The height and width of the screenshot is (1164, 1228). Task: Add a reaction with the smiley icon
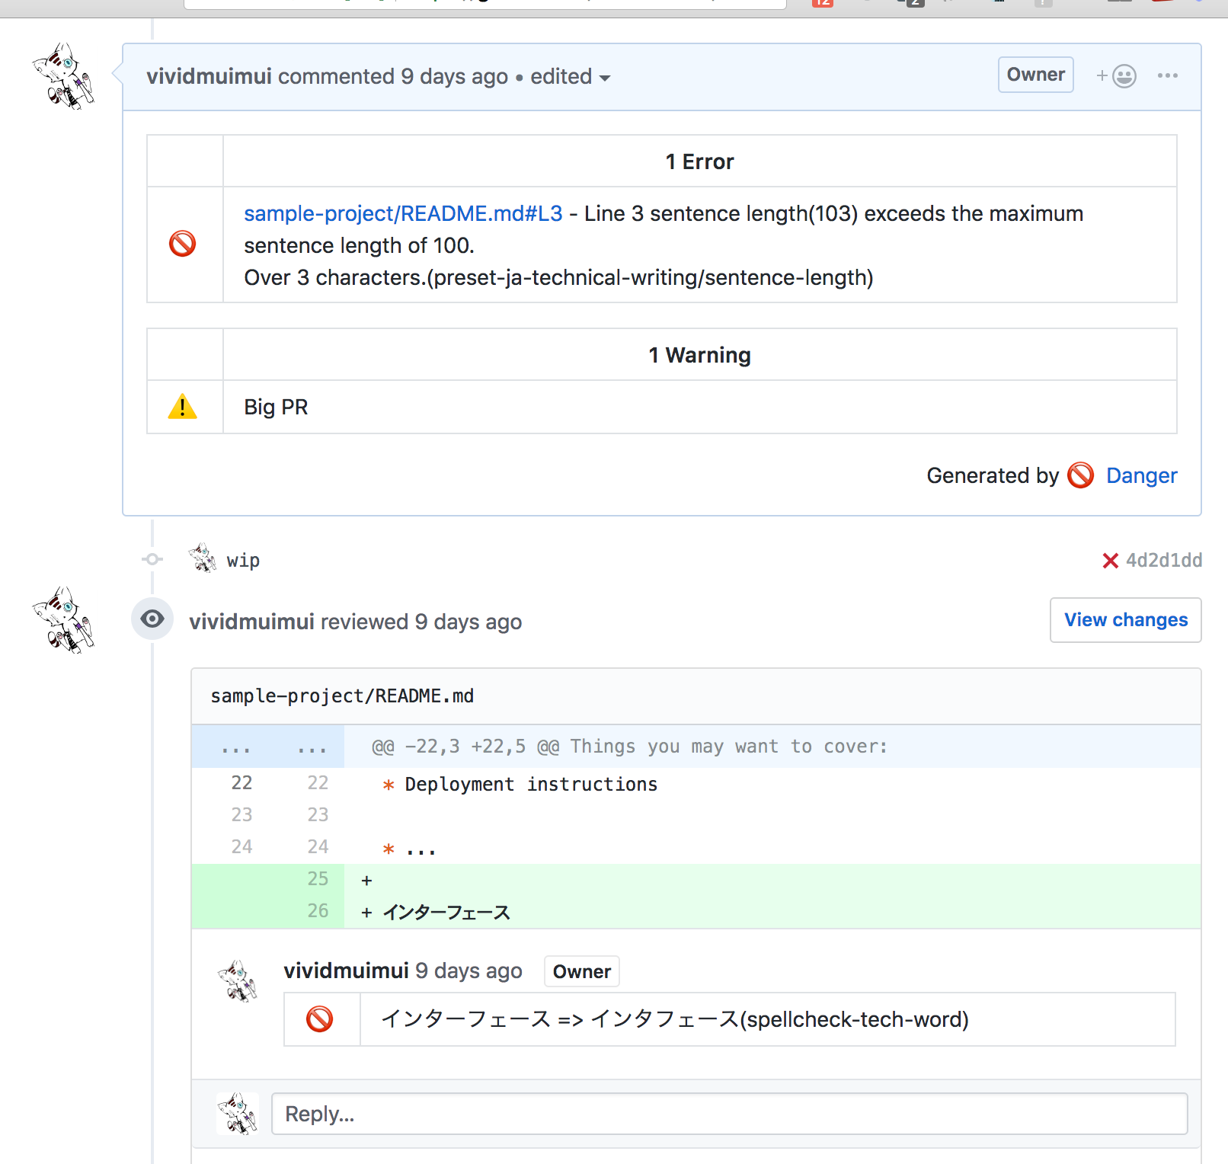coord(1116,76)
